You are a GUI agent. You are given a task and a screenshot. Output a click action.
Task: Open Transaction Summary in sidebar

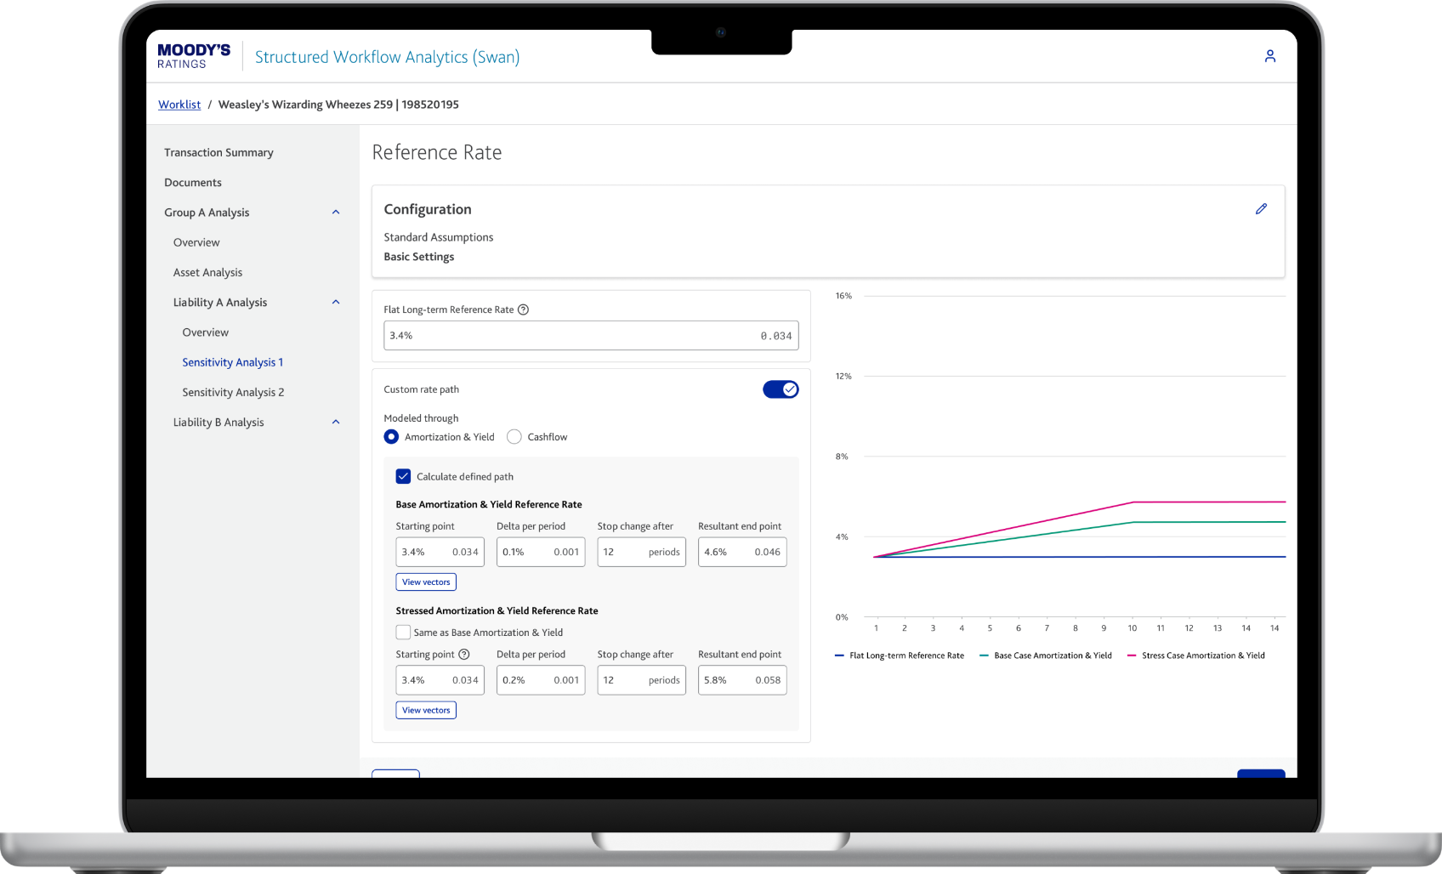(x=219, y=153)
